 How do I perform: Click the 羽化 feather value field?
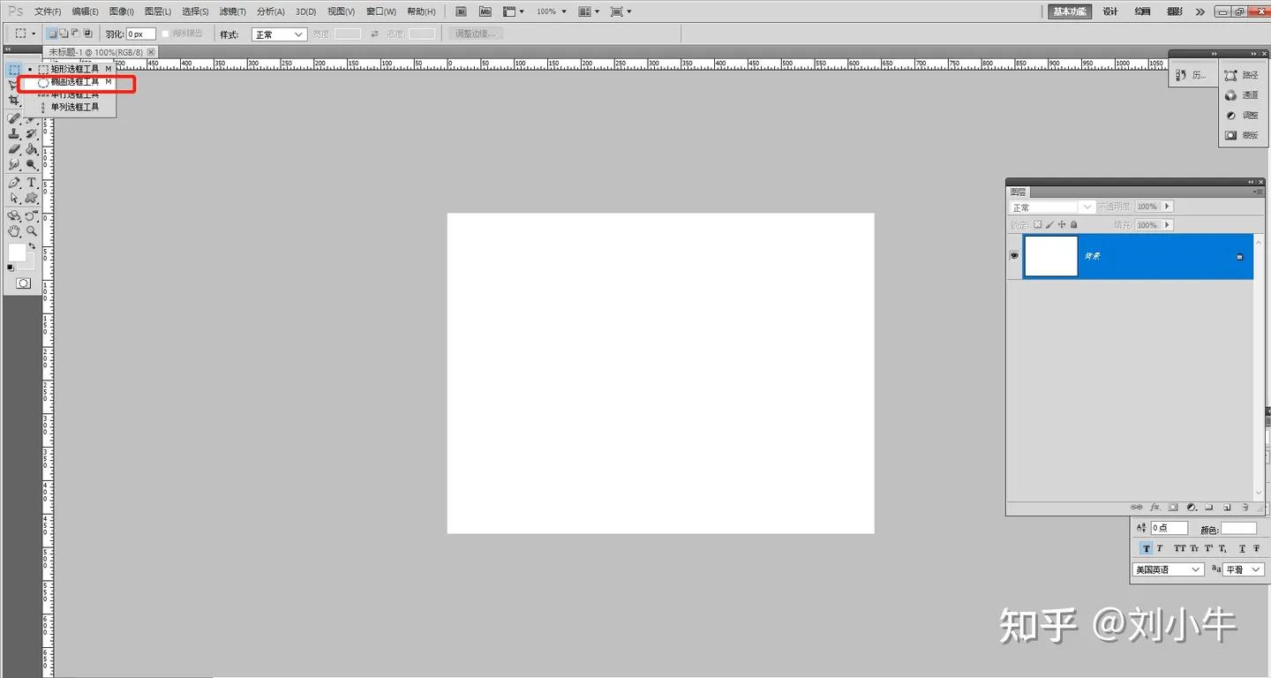click(x=139, y=33)
